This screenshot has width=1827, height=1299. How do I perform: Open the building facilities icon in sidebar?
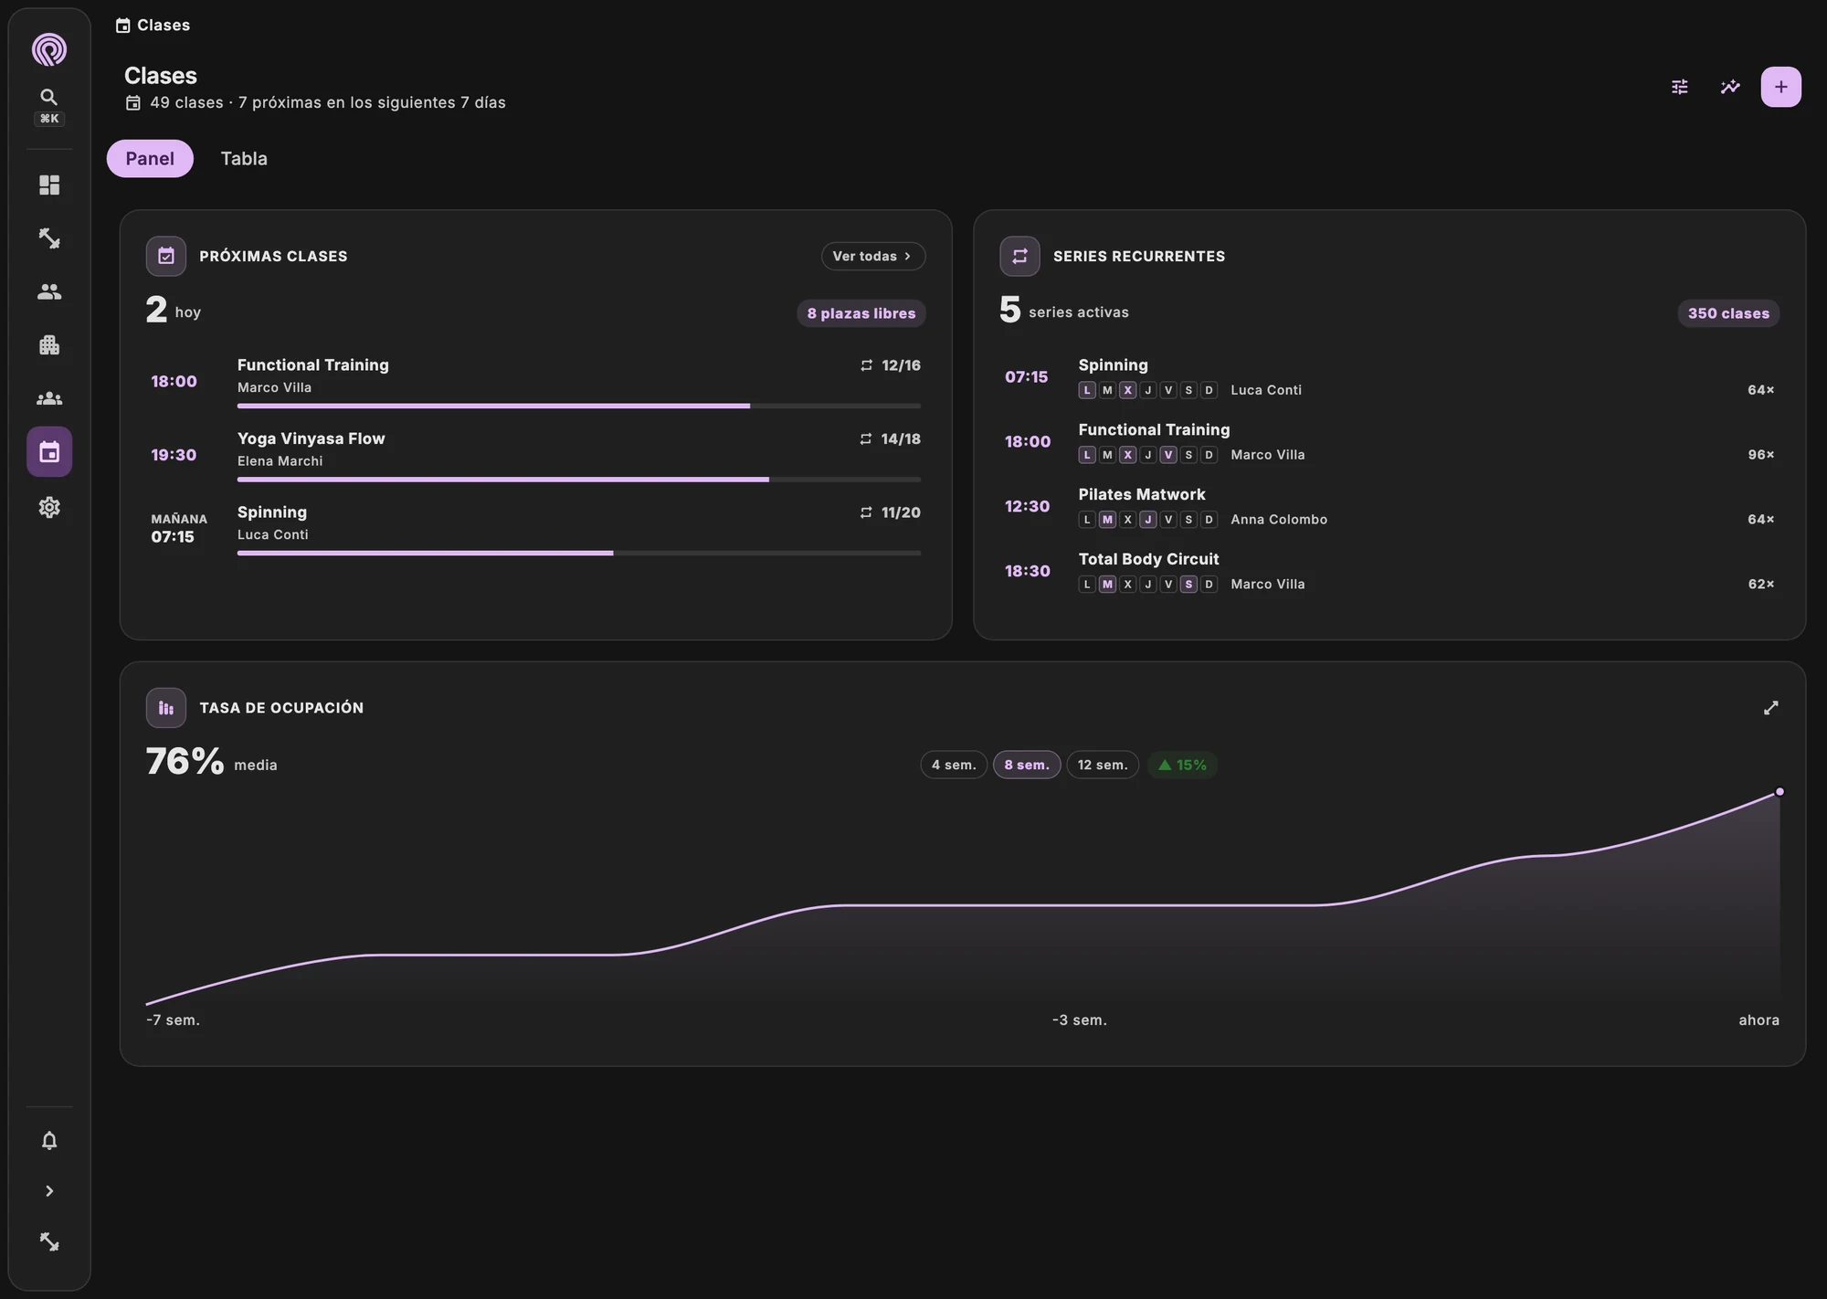49,344
